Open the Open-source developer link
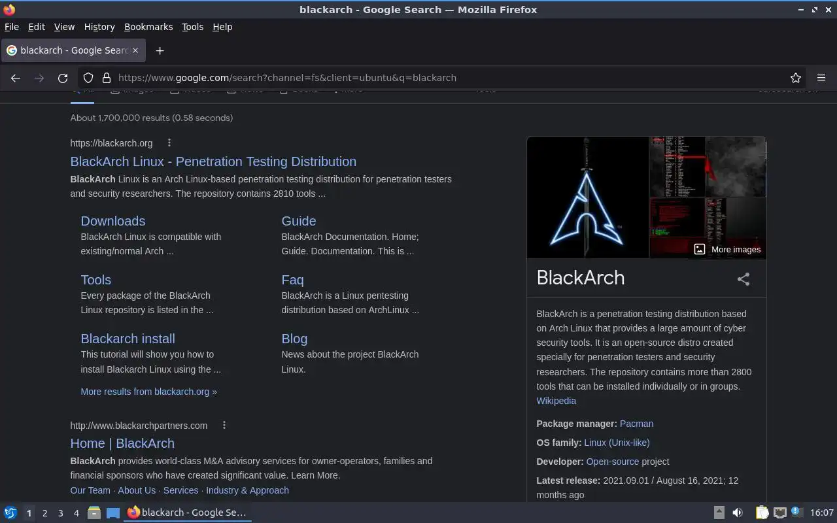This screenshot has height=523, width=837. [x=613, y=462]
